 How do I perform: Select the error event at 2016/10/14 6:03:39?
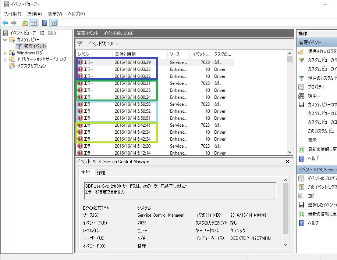click(x=155, y=62)
